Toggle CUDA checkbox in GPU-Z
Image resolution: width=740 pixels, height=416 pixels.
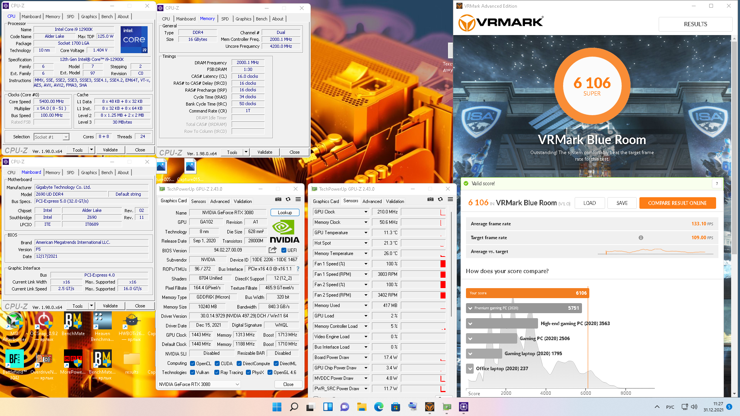coord(217,364)
